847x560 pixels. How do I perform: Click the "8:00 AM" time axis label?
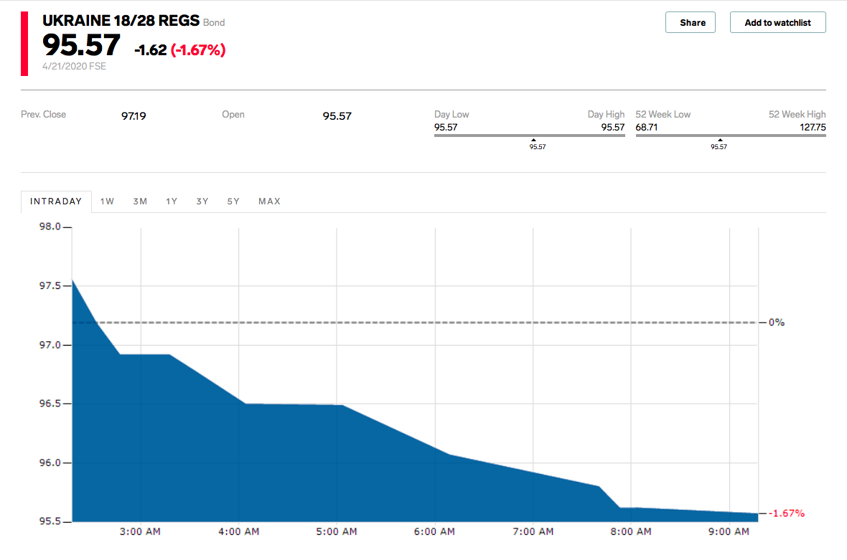tap(631, 531)
